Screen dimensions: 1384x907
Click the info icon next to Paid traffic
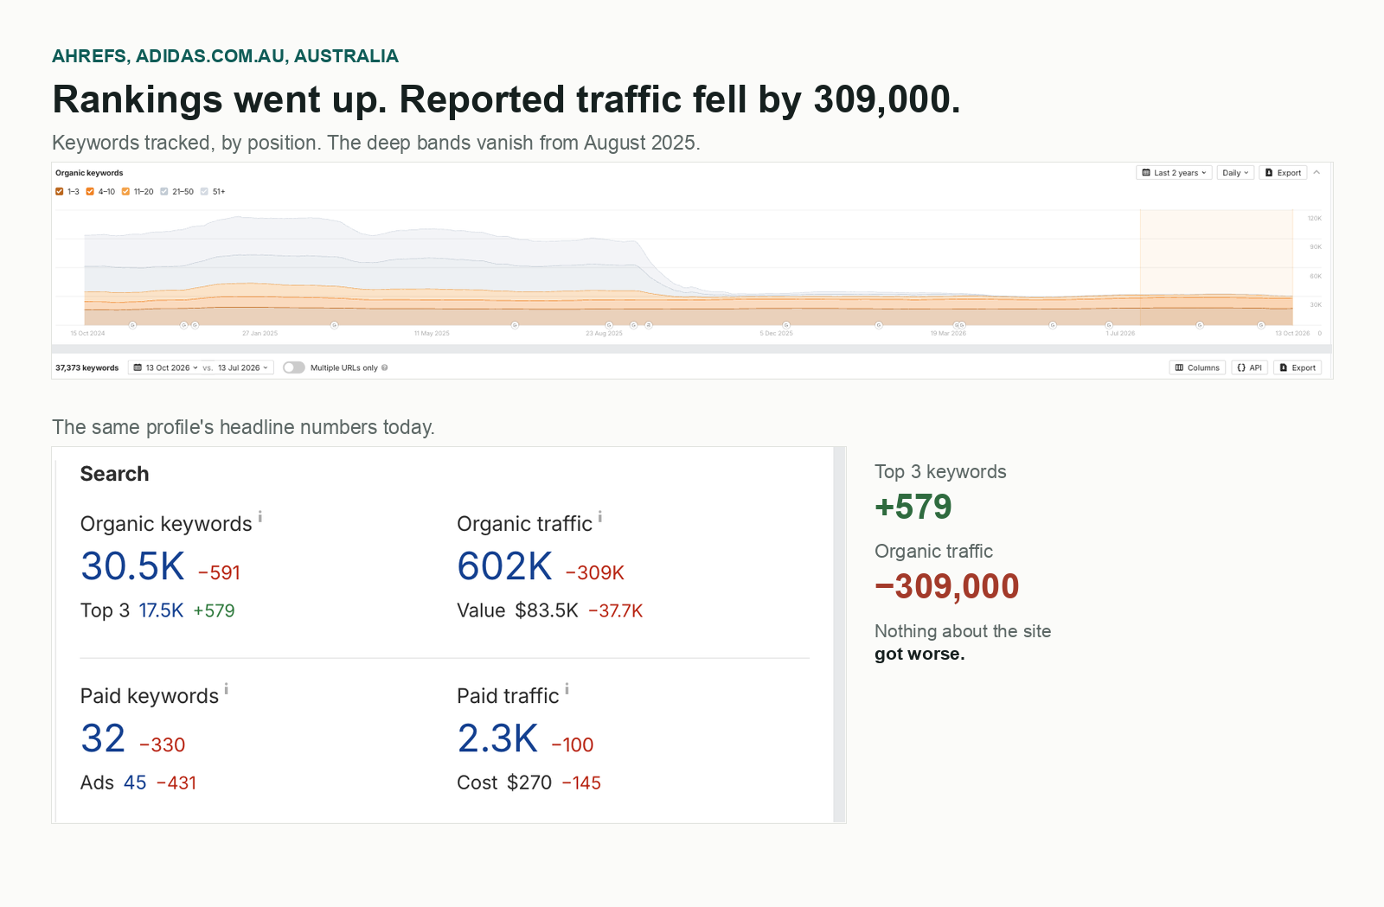pyautogui.click(x=567, y=689)
